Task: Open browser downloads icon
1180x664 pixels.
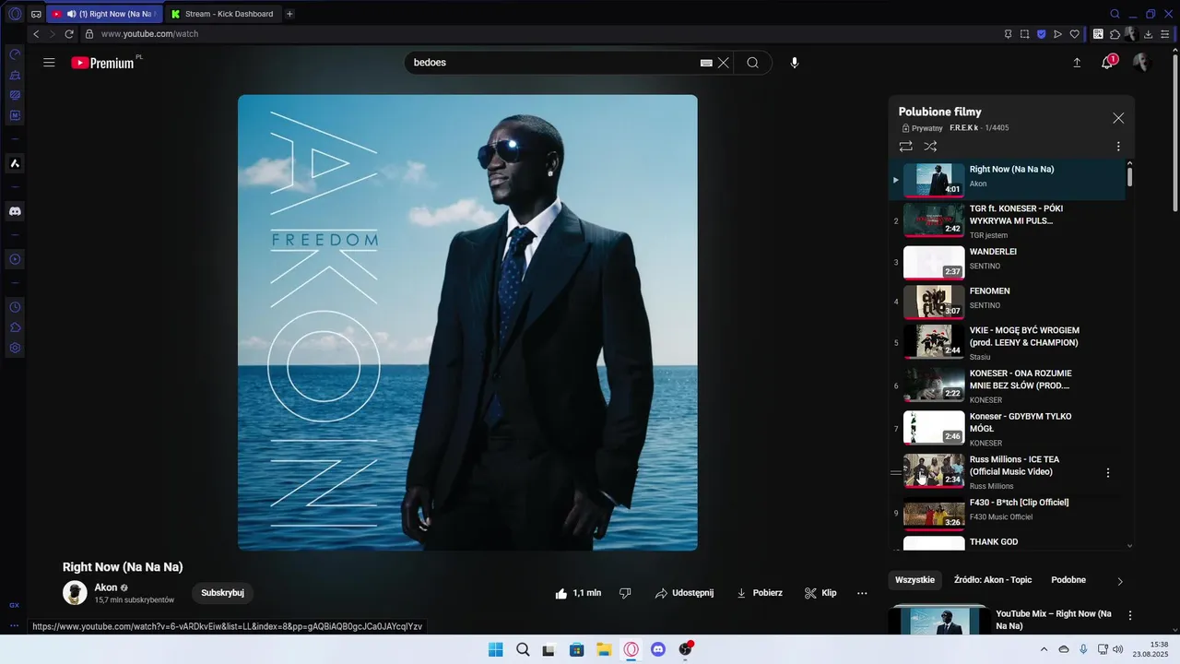Action: pos(1148,34)
